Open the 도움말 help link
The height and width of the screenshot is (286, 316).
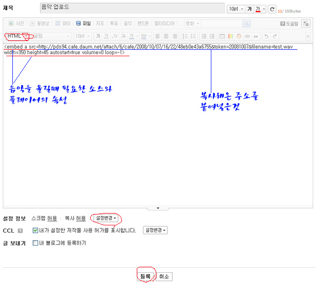(x=289, y=24)
